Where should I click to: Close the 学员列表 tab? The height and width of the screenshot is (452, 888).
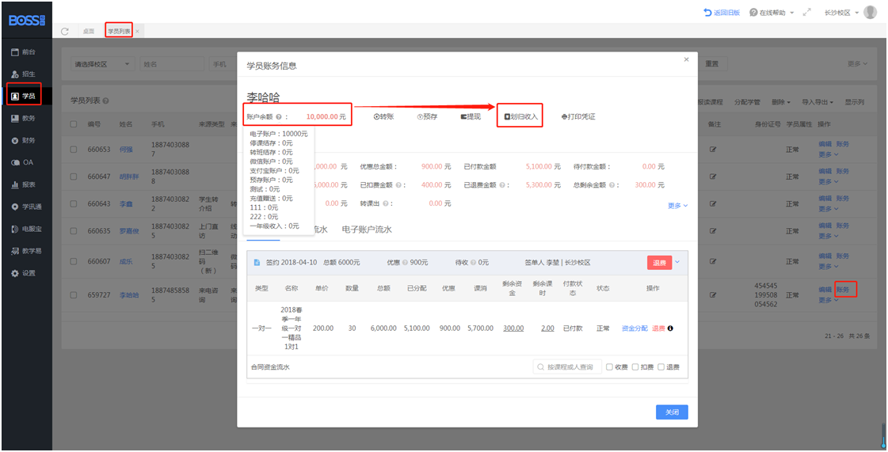[x=137, y=31]
